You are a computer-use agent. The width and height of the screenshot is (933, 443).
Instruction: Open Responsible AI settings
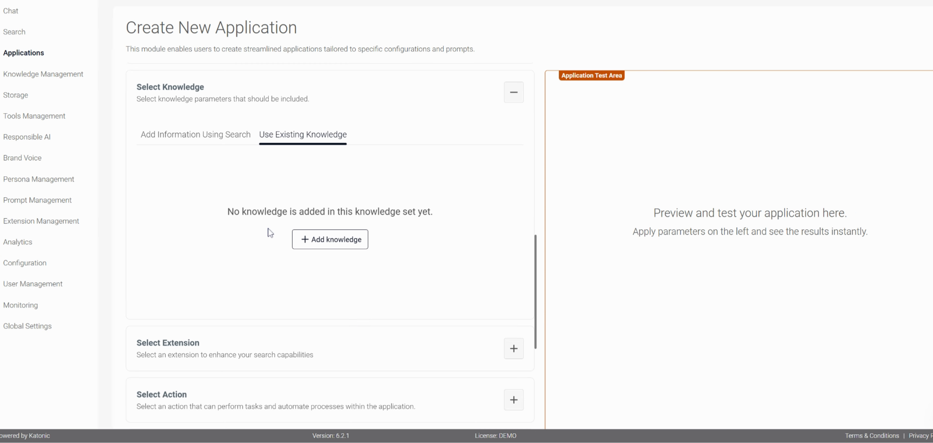[27, 136]
